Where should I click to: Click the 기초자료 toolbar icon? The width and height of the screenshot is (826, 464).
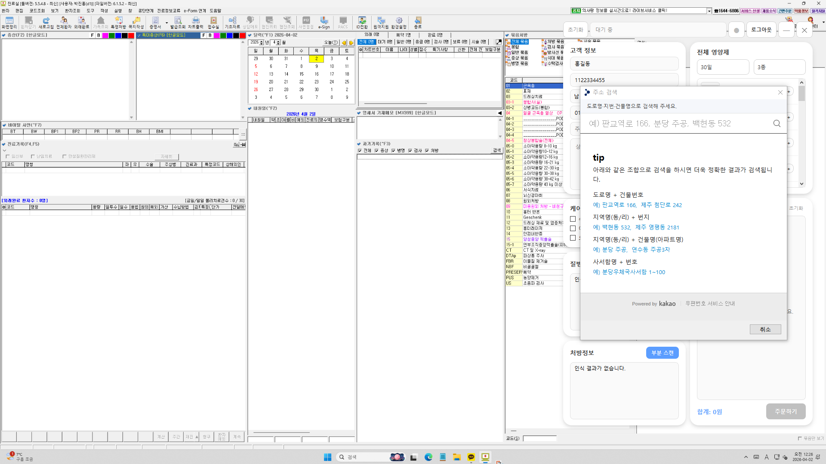point(232,23)
